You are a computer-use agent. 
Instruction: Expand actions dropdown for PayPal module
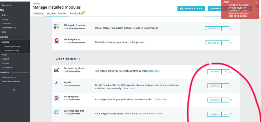226,86
